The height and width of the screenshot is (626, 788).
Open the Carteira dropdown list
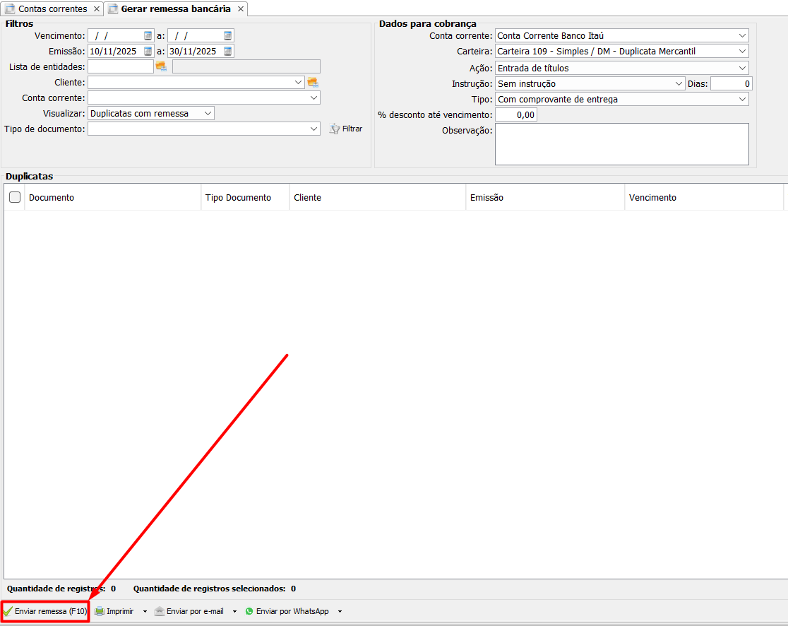tap(742, 51)
